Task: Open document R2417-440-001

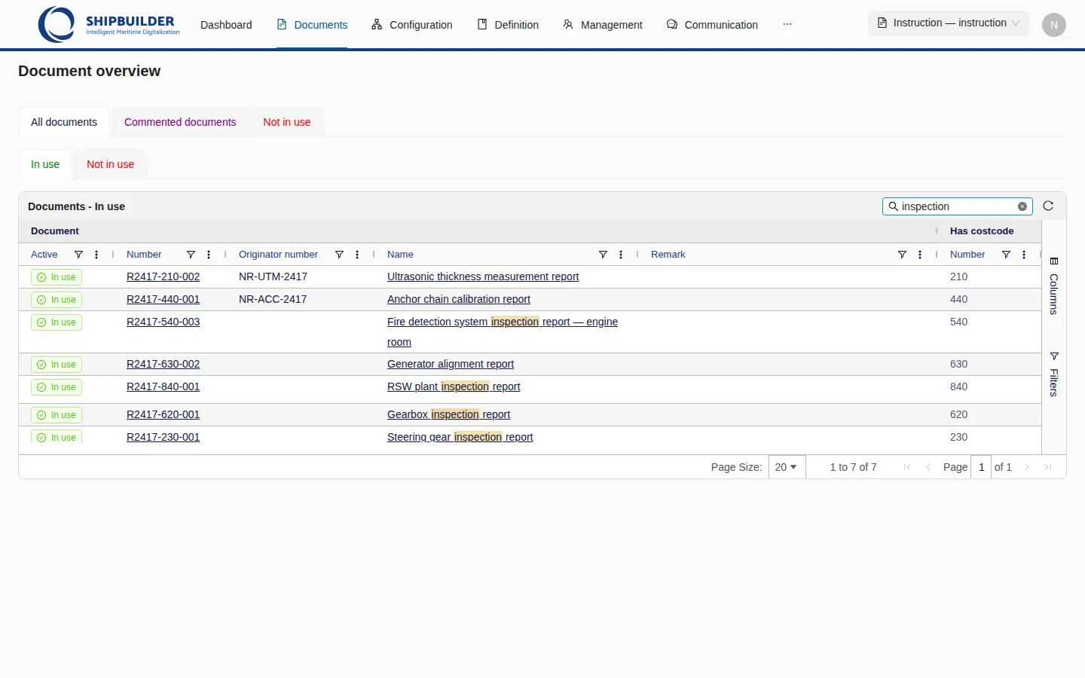Action: coord(164,299)
